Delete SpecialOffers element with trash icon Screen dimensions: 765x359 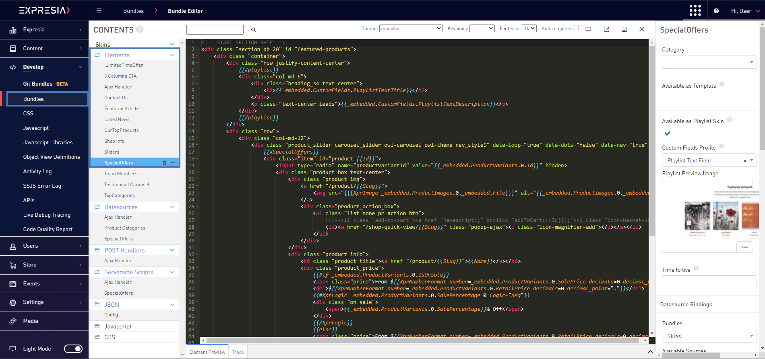coord(164,163)
